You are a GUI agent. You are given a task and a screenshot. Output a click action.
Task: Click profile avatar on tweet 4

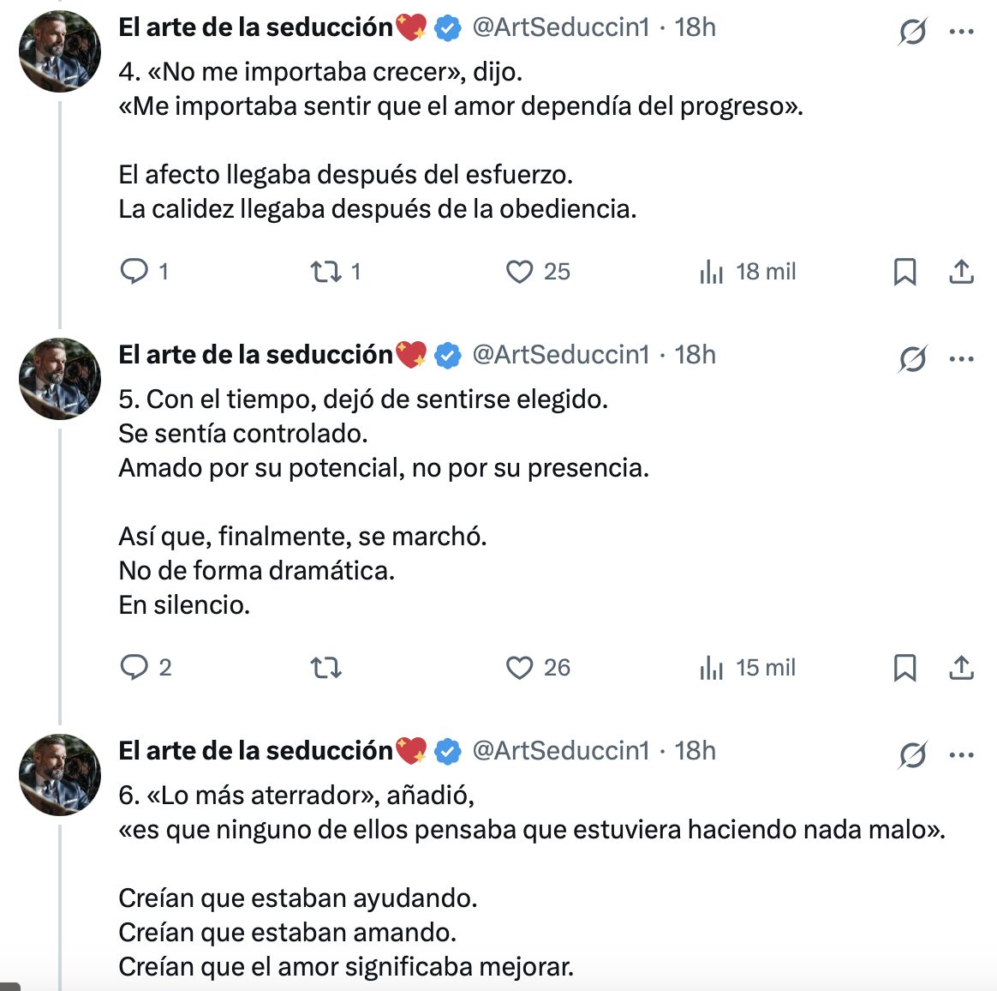point(60,51)
